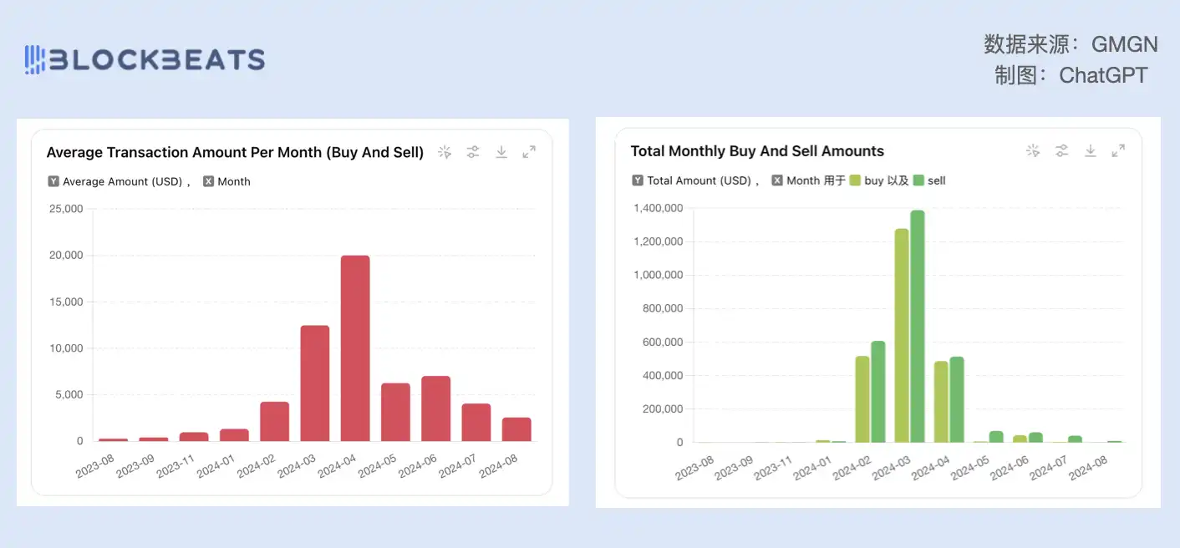Click the interactive-mode sparkle icon on Total Monthly chart
This screenshot has height=548, width=1180.
tap(1033, 150)
